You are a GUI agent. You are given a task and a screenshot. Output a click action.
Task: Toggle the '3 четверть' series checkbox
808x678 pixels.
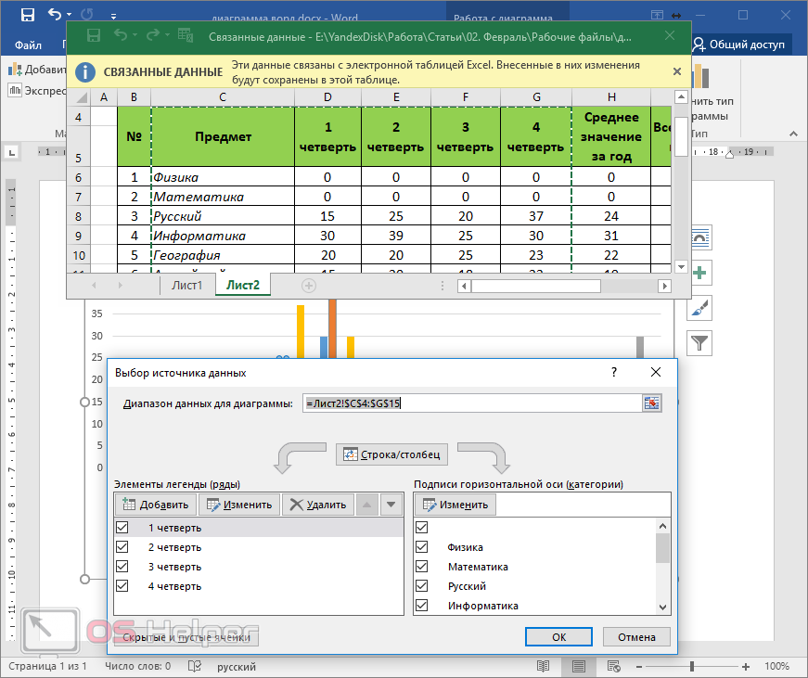122,566
